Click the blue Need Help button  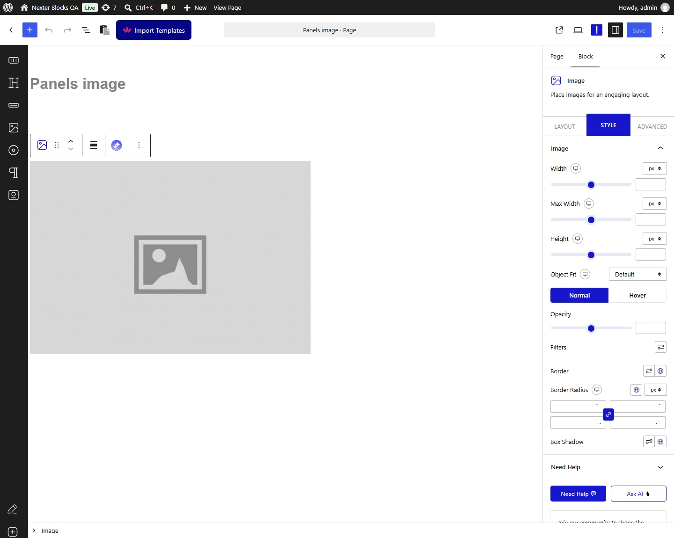tap(578, 494)
